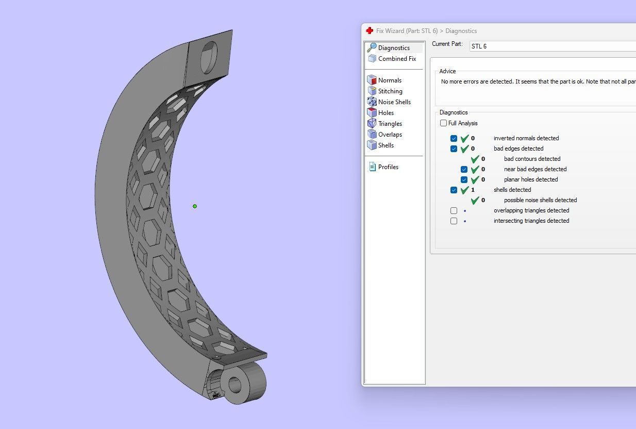Click the Noise Shells icon
This screenshot has width=636, height=429.
372,102
